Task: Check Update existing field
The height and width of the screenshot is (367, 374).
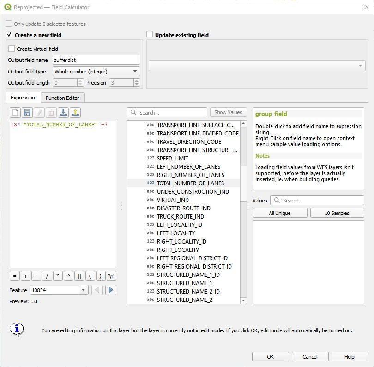Action: [x=150, y=35]
